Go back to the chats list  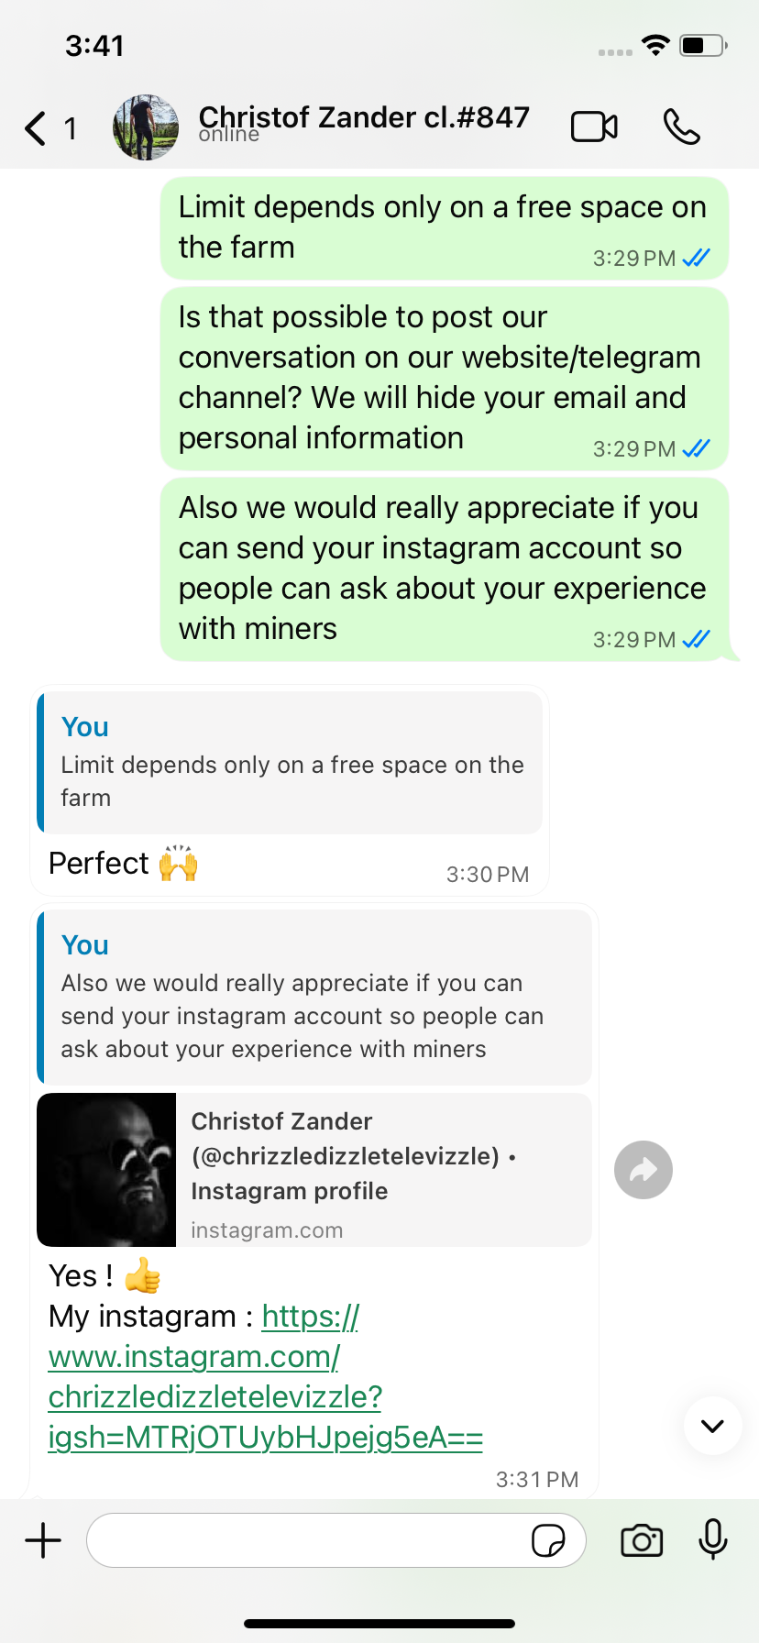(x=37, y=128)
